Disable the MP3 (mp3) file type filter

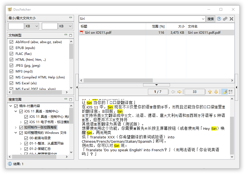(x=11, y=71)
